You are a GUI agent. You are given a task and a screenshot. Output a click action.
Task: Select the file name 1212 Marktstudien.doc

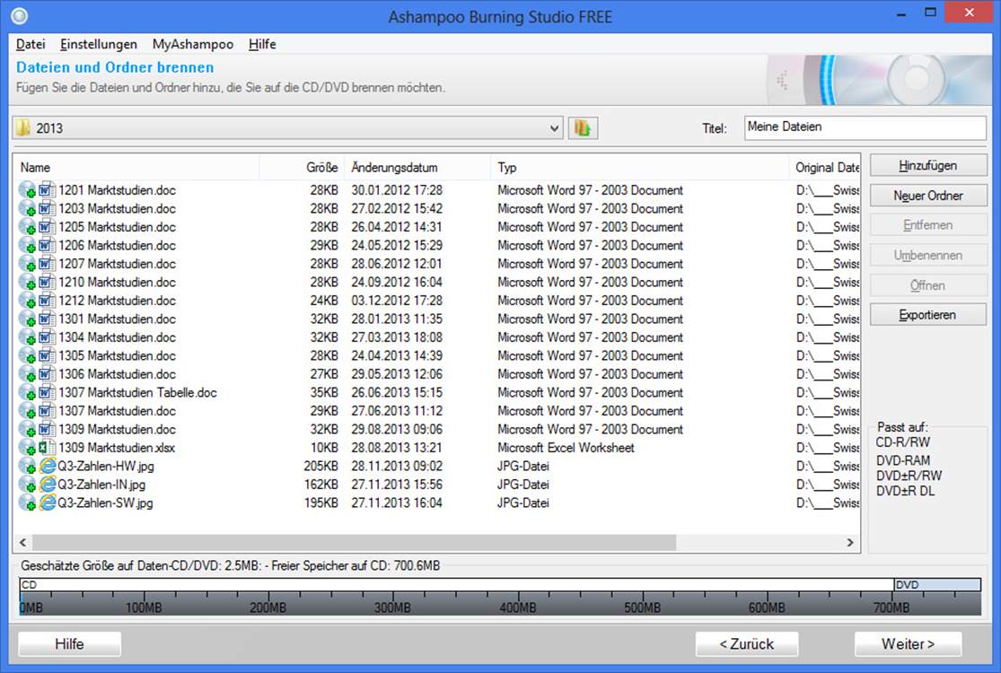point(117,301)
